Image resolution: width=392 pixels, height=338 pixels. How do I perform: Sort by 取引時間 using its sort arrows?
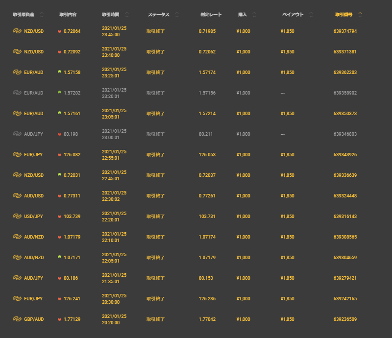click(x=127, y=15)
